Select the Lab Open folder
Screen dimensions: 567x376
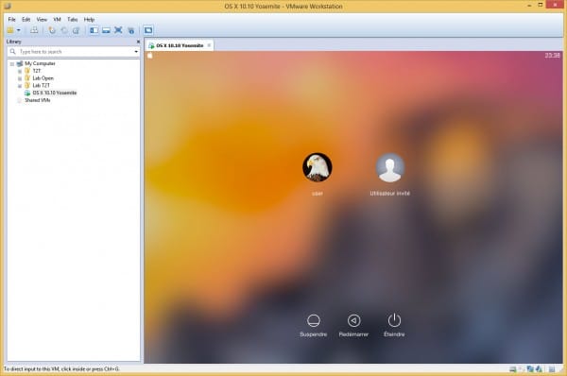coord(43,78)
